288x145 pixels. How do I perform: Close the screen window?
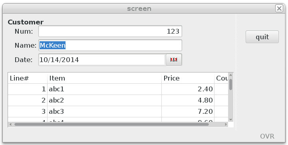pyautogui.click(x=279, y=8)
